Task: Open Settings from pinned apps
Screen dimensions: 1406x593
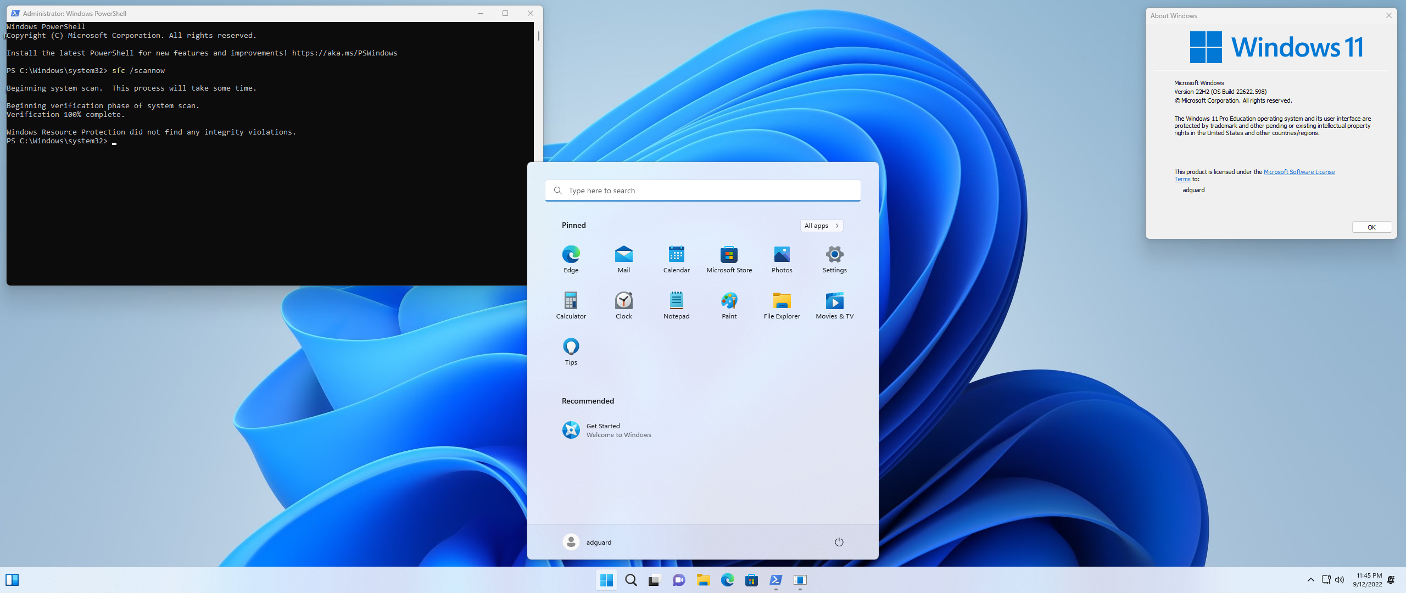Action: click(x=834, y=259)
